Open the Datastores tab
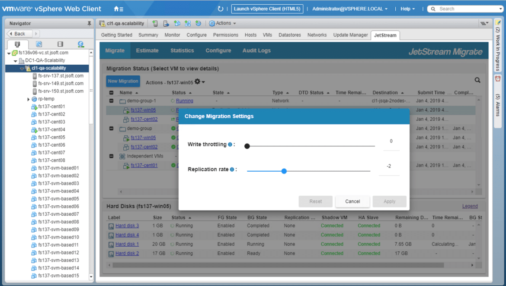This screenshot has width=506, height=286. [289, 35]
